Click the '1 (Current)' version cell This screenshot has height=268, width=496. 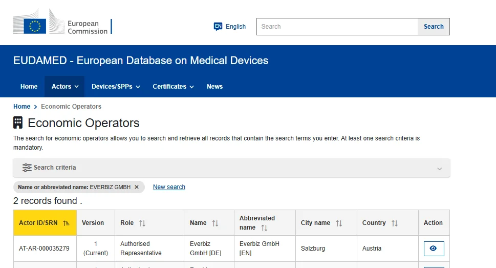pos(96,249)
